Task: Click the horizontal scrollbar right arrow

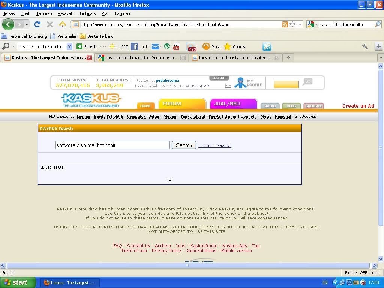Action: click(374, 265)
